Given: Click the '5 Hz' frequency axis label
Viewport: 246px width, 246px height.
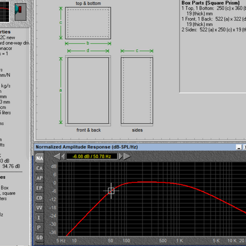Looking at the screenshot, I should click(x=61, y=241).
